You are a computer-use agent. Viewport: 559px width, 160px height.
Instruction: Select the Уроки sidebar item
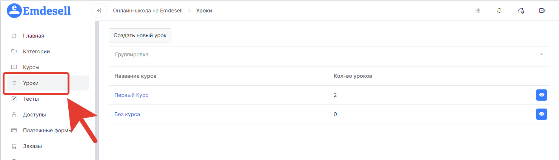pyautogui.click(x=48, y=83)
